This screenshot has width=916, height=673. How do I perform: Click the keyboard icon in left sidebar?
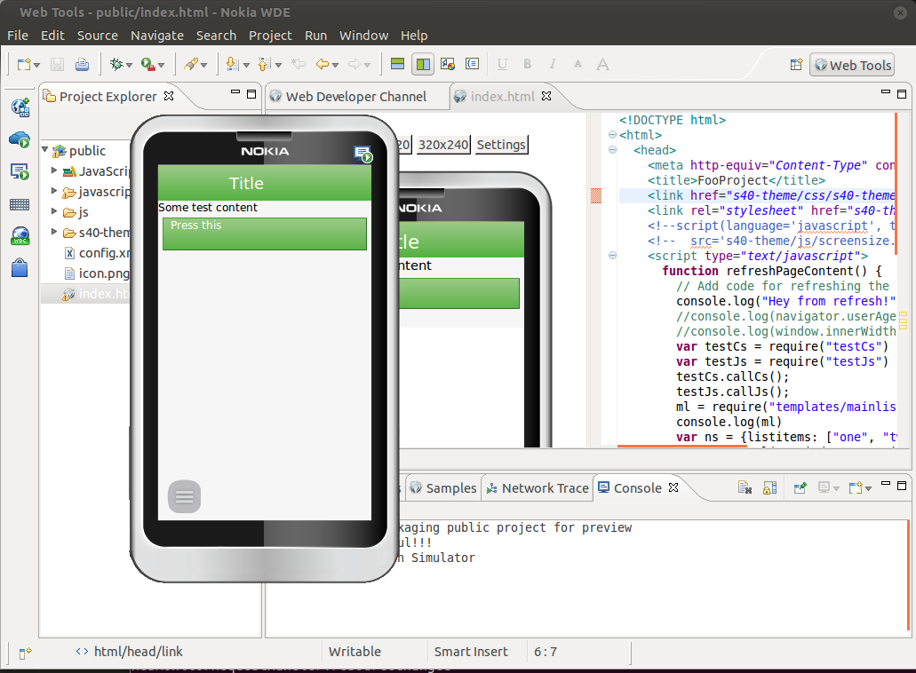[x=20, y=204]
